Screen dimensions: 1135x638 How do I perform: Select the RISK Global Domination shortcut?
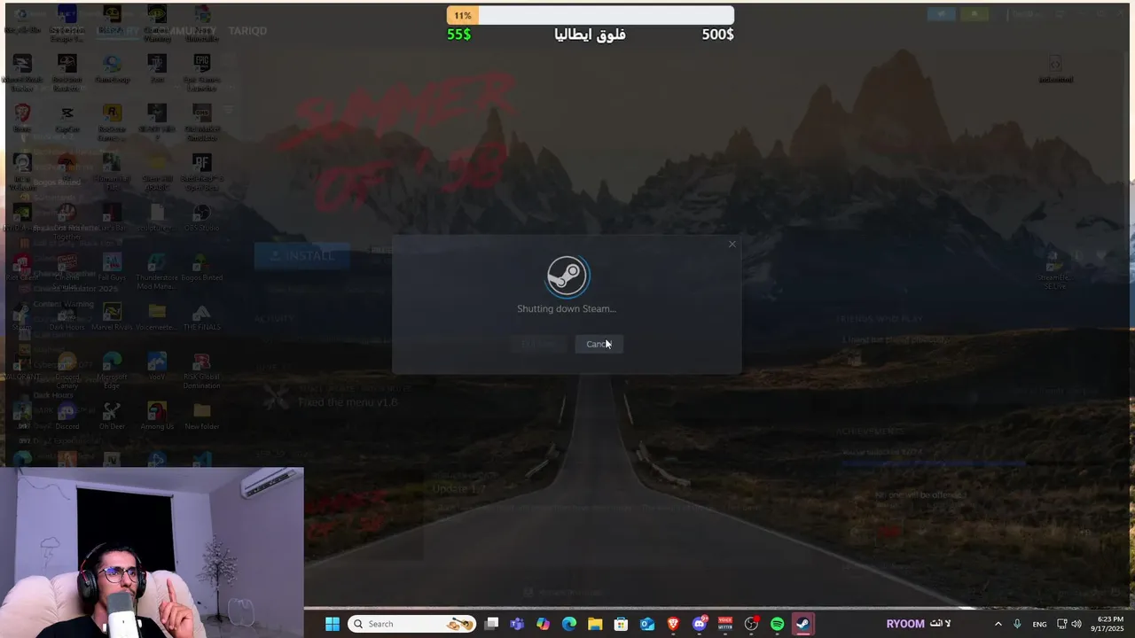[x=202, y=370]
